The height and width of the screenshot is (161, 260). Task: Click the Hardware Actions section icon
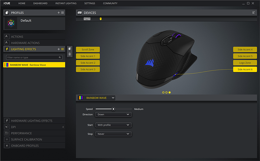pyautogui.click(x=6, y=43)
